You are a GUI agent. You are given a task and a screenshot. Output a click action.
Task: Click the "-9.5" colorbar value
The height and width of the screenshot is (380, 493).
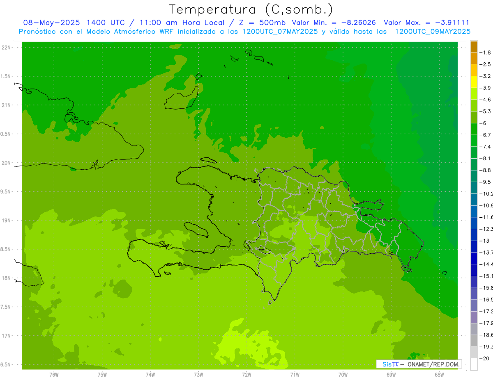click(x=485, y=182)
